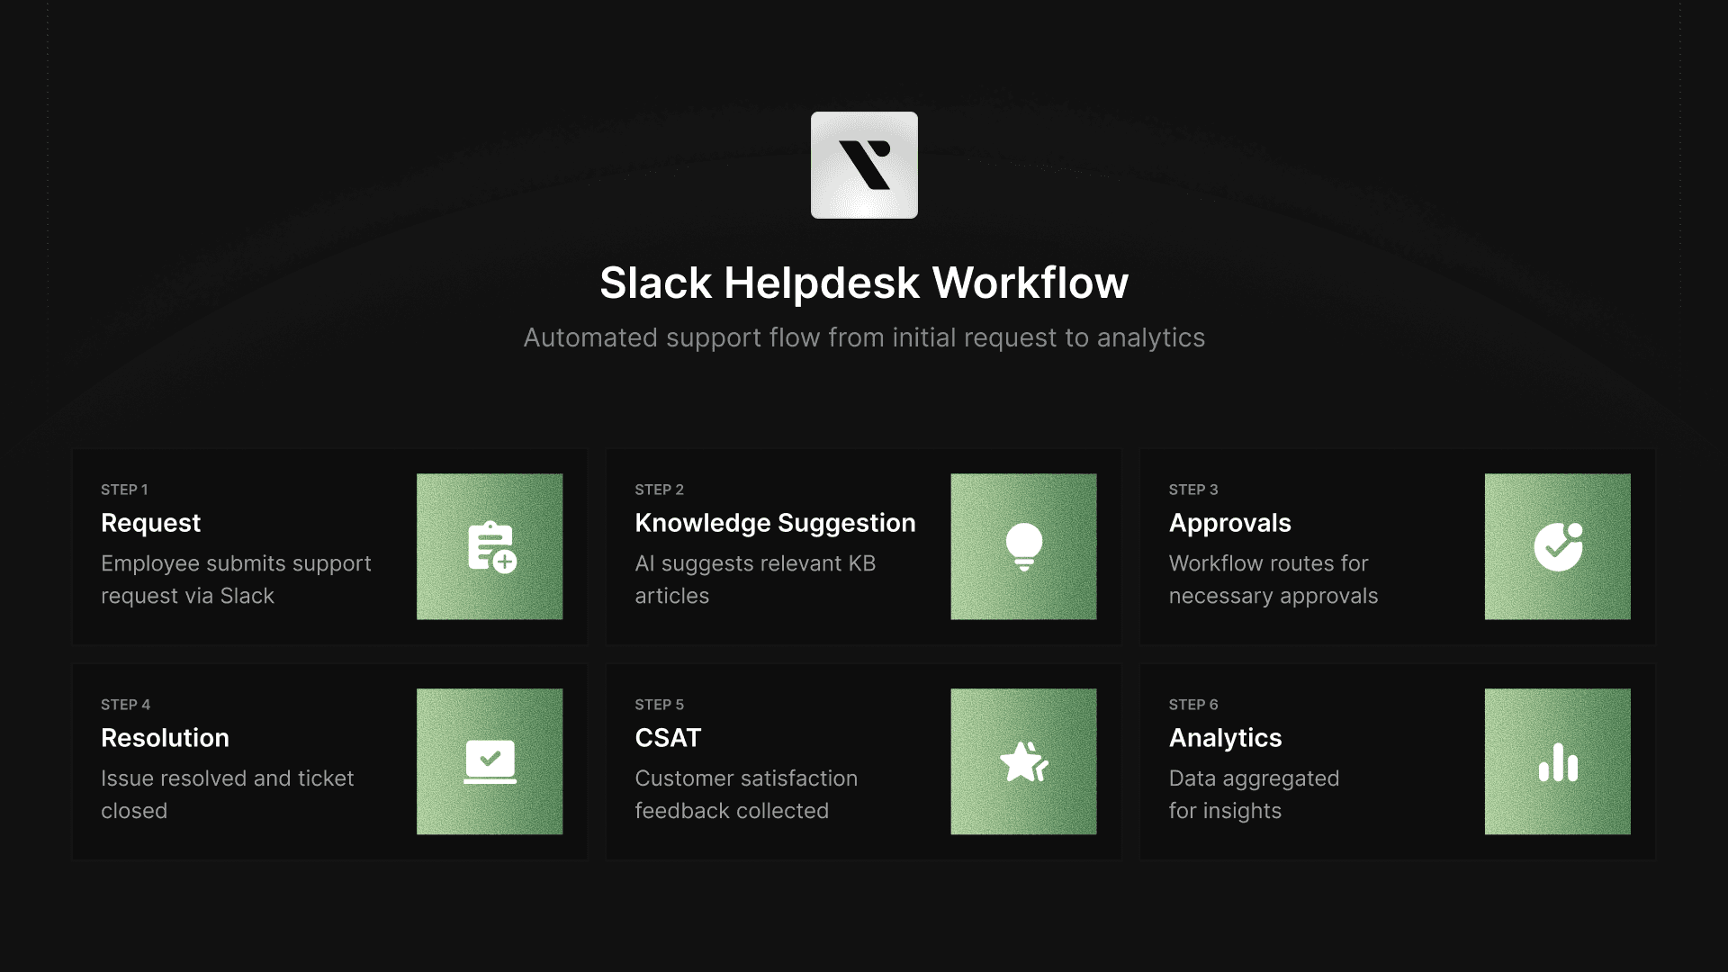Click the lightbulb Knowledge Suggestion icon
This screenshot has height=972, width=1728.
point(1023,546)
